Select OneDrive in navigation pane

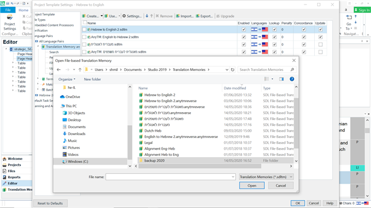coord(70,96)
